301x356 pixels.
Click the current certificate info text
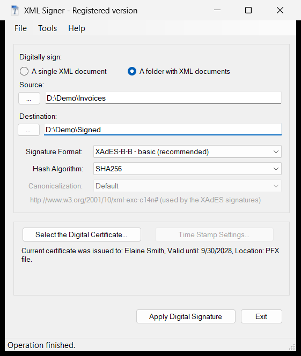pos(150,255)
